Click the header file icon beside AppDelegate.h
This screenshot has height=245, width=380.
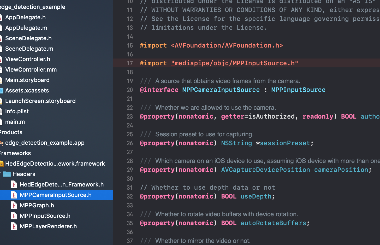point(2,17)
